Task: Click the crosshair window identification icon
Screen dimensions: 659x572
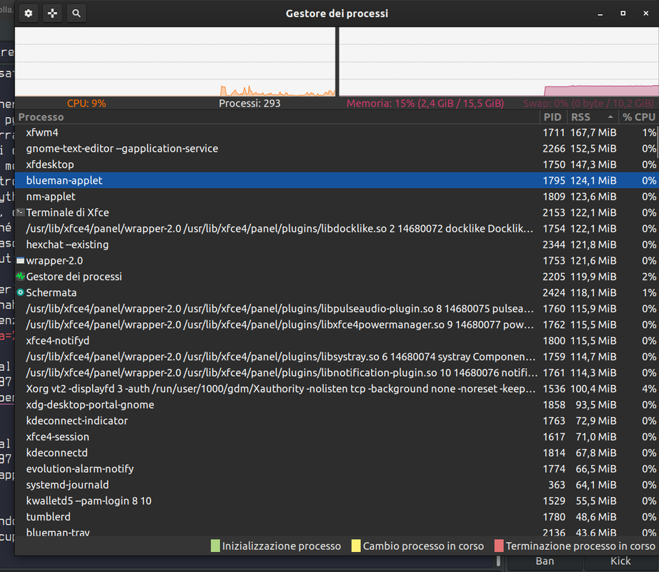Action: 53,14
